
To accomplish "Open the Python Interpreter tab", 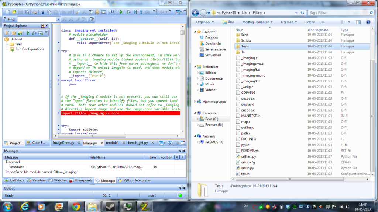I will tap(134, 180).
